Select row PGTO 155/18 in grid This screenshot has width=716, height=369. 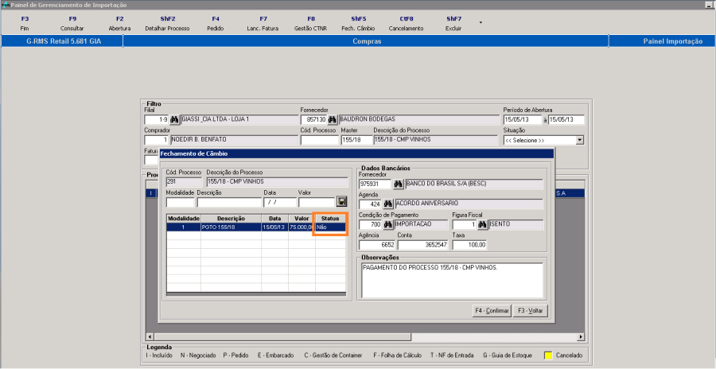point(256,227)
